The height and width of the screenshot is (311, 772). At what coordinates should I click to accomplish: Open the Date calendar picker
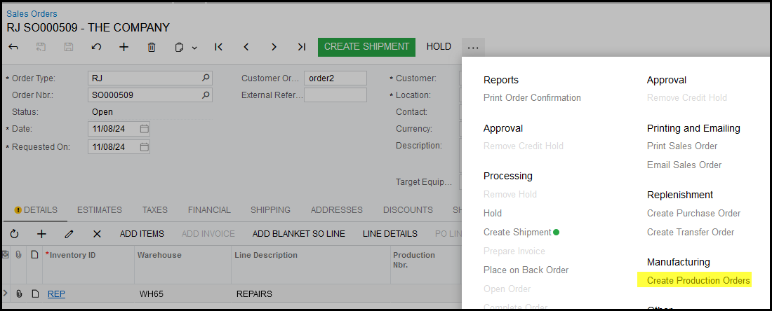(x=144, y=129)
